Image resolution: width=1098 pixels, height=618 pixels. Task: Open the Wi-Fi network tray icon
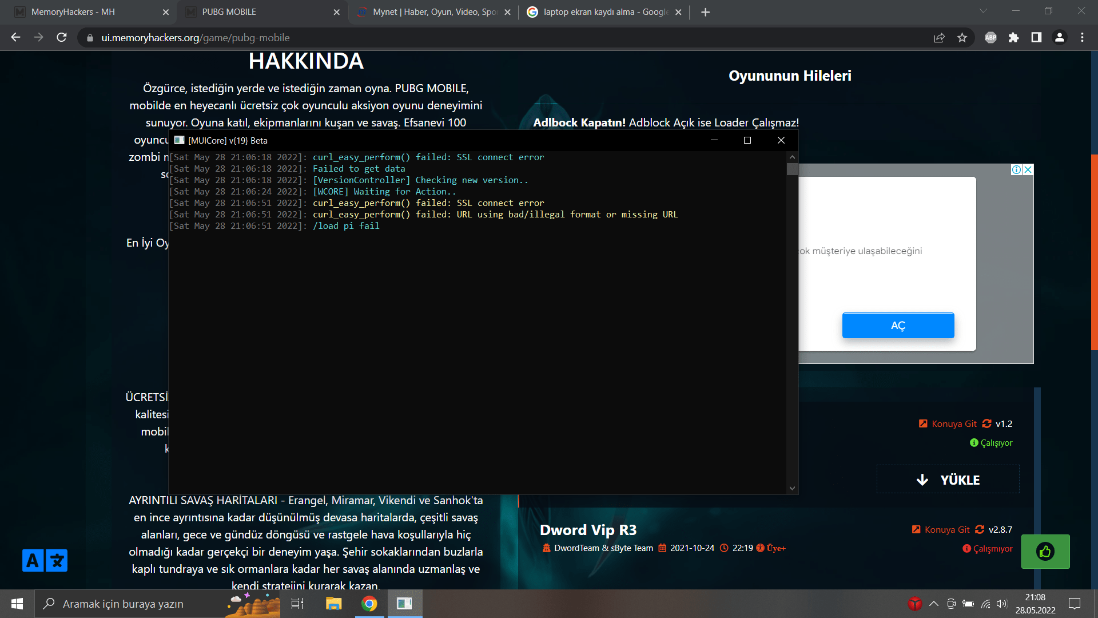[x=985, y=604]
